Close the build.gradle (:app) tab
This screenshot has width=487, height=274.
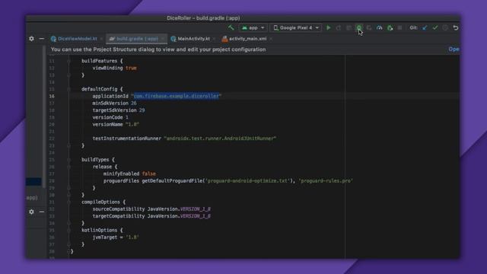click(162, 39)
